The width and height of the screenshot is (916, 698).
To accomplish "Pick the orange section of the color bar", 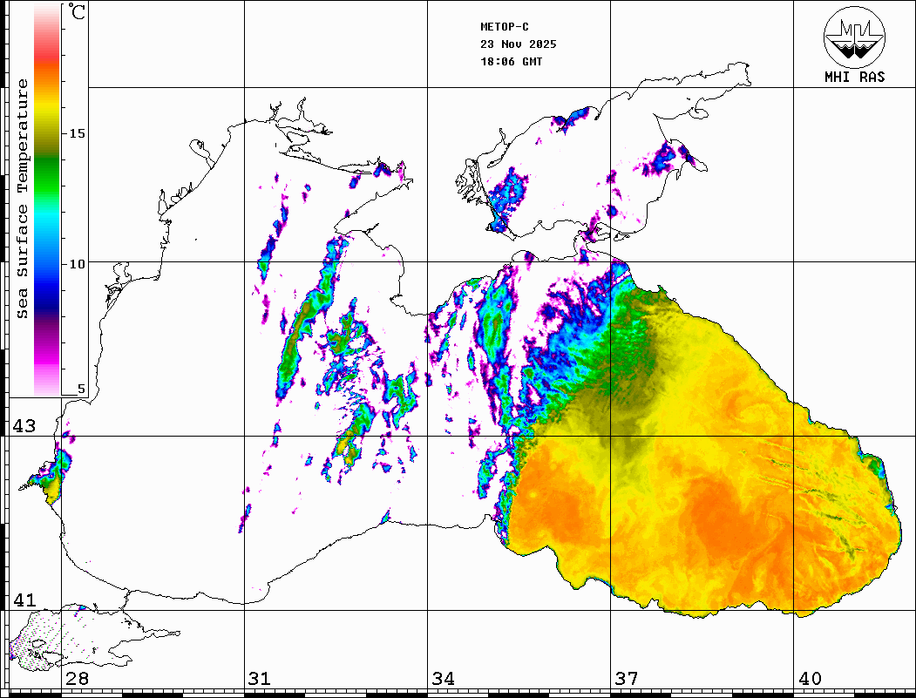I will (x=47, y=83).
